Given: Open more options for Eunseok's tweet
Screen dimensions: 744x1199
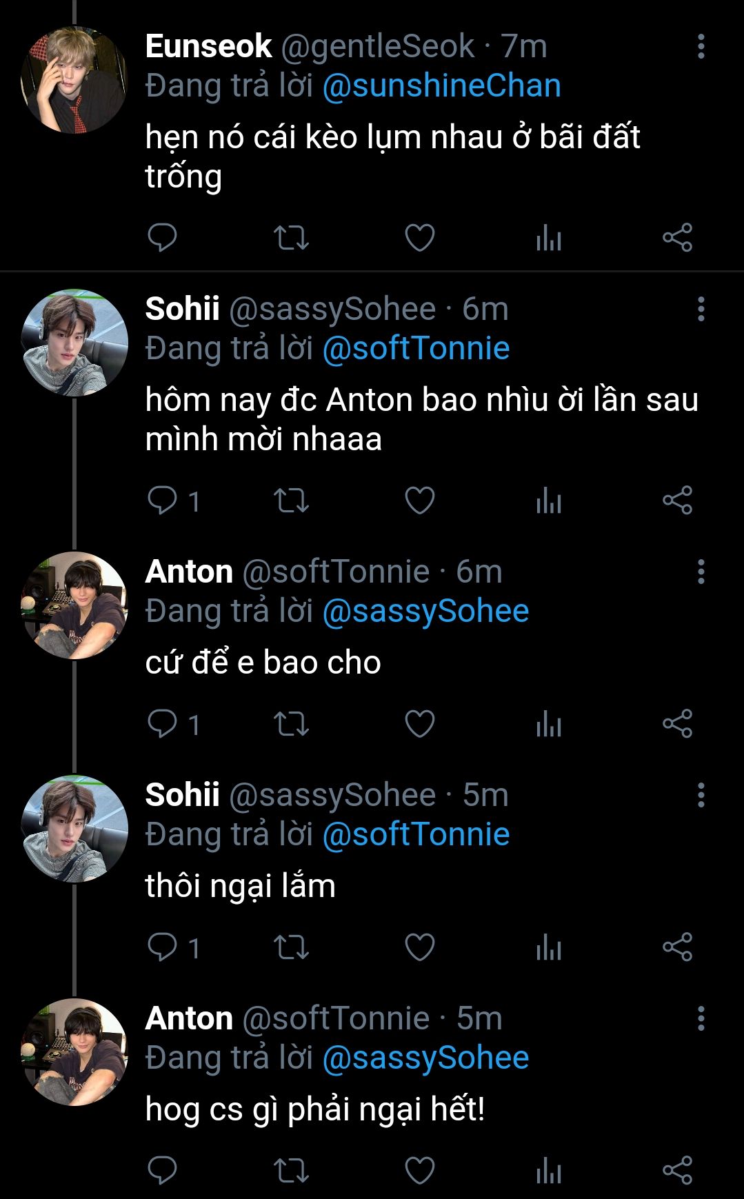Looking at the screenshot, I should coord(701,46).
